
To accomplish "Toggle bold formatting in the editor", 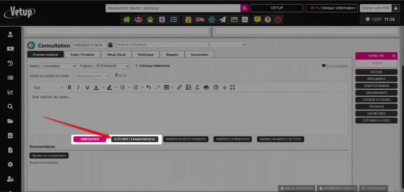I will (x=69, y=88).
